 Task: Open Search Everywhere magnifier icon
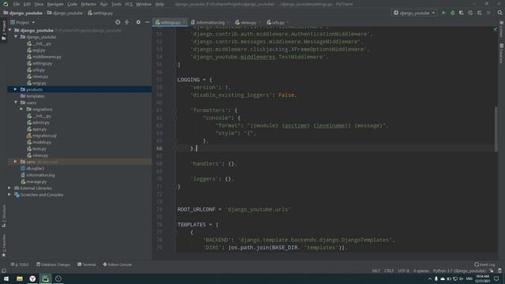(499, 13)
